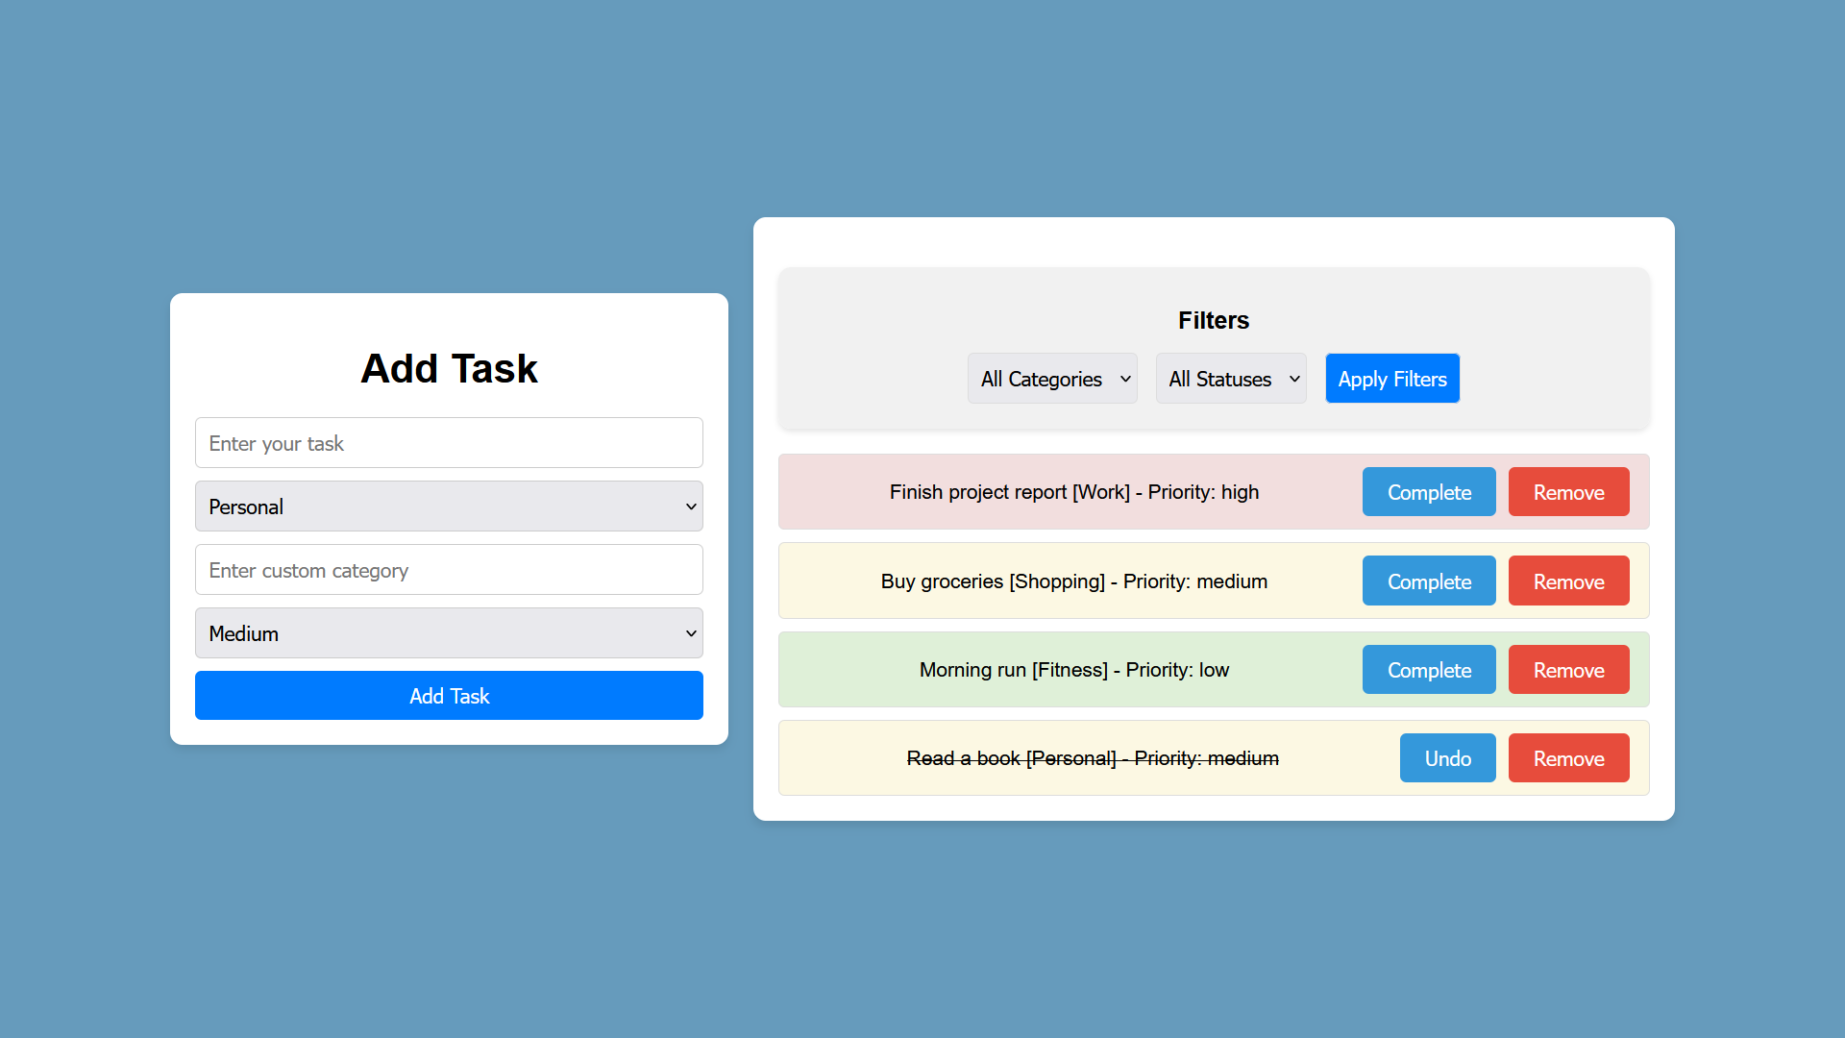Click the 'Filters' heading

click(x=1214, y=320)
